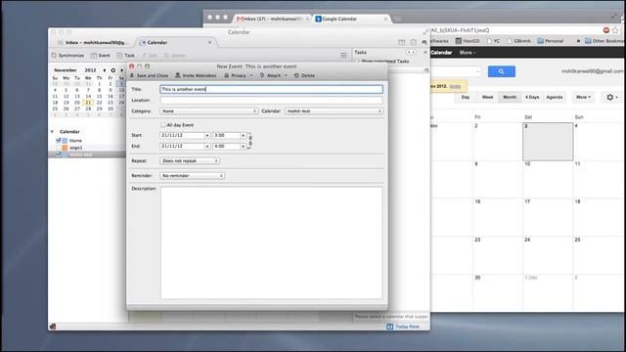Click the new Event toolbar button
The height and width of the screenshot is (352, 626).
pos(100,56)
